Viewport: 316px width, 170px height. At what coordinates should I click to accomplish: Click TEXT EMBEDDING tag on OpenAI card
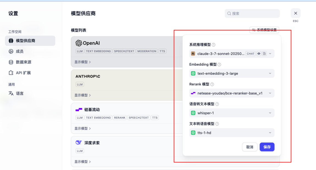click(98, 51)
